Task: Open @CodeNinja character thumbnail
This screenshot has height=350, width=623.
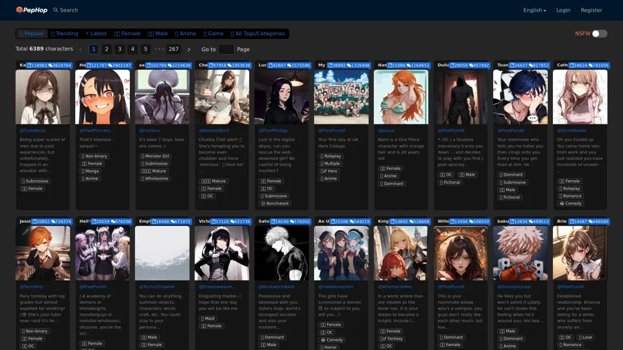Action: point(43,97)
